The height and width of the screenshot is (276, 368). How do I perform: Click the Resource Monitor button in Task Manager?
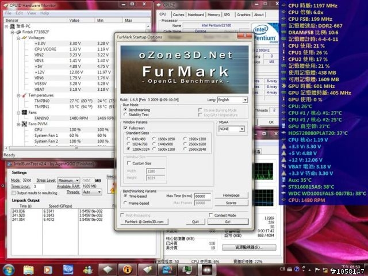[249, 247]
